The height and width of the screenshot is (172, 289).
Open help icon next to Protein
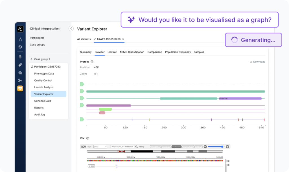click(x=92, y=62)
